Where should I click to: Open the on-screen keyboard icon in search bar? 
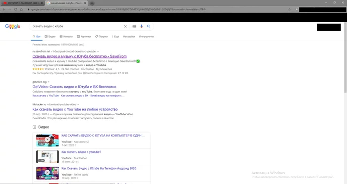(134, 26)
